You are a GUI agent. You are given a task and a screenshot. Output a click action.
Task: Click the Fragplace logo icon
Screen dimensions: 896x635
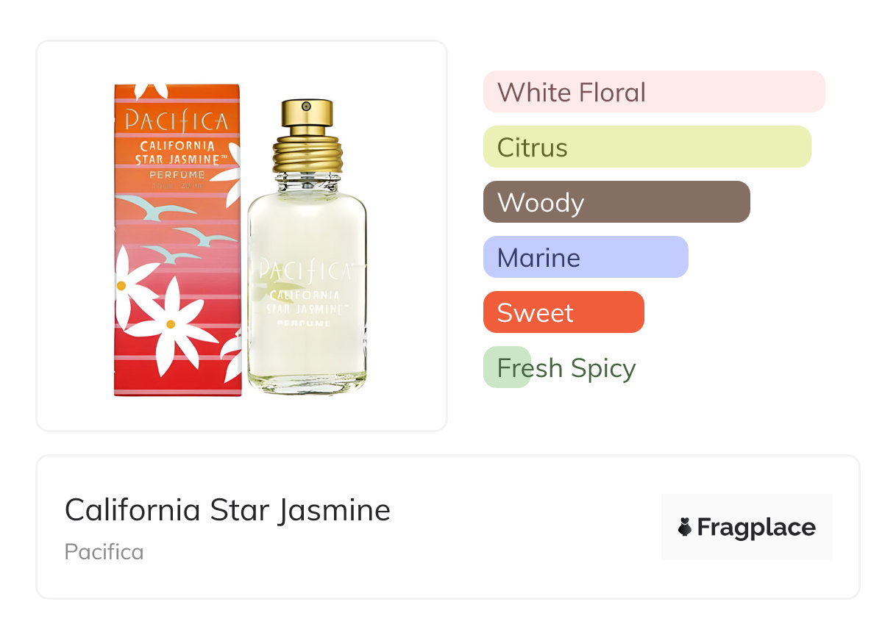point(685,527)
